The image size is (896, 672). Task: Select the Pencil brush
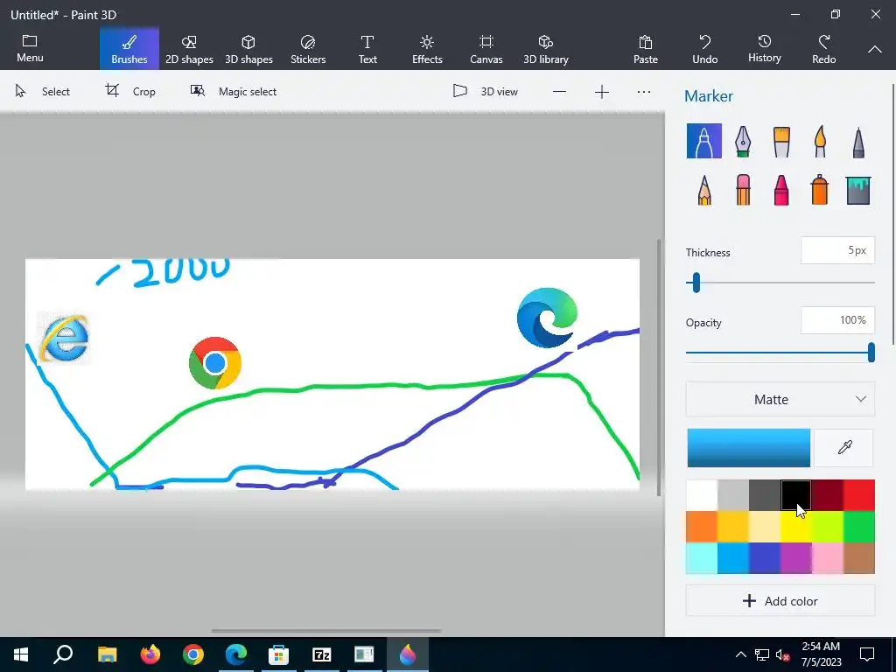pyautogui.click(x=704, y=190)
